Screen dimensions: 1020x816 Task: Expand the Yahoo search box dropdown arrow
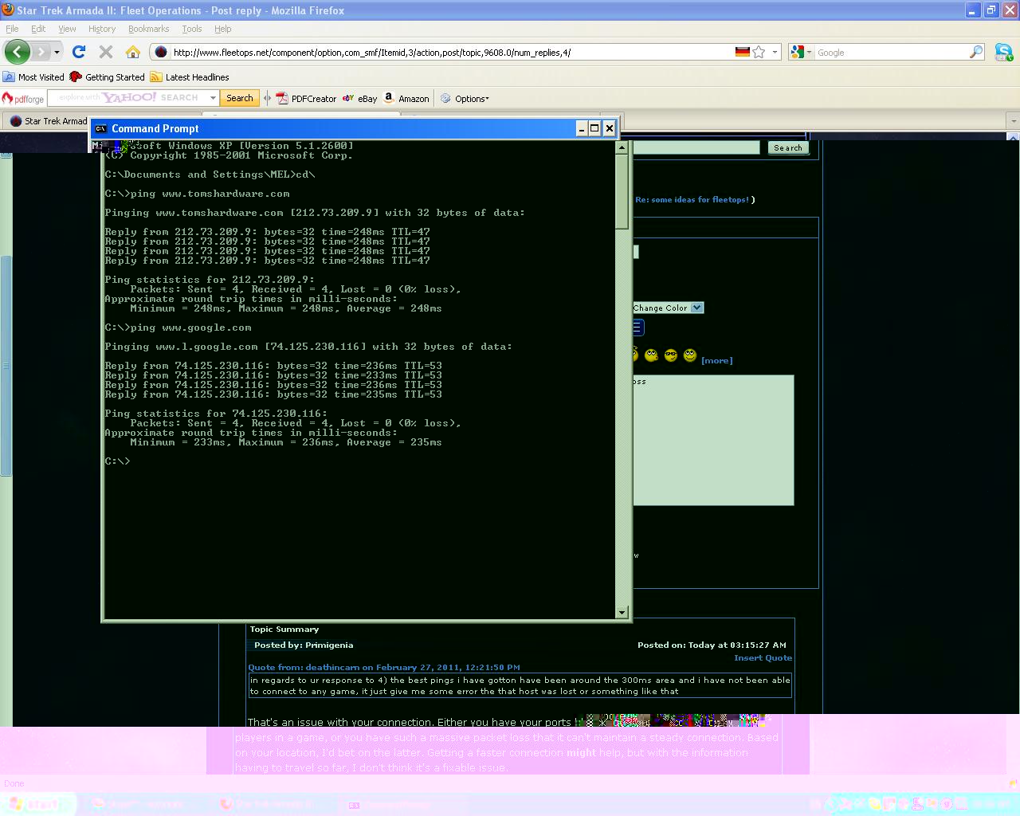pyautogui.click(x=213, y=98)
